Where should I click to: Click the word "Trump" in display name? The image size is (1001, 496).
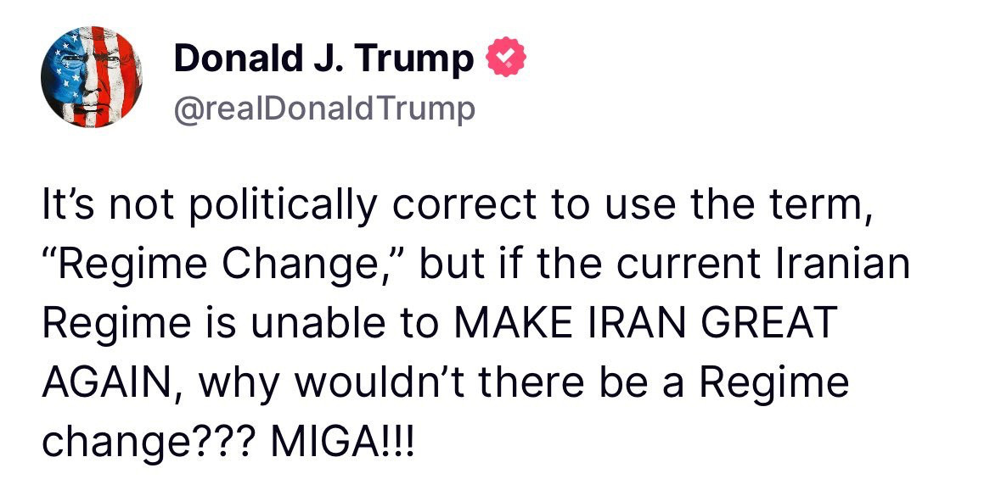click(417, 59)
